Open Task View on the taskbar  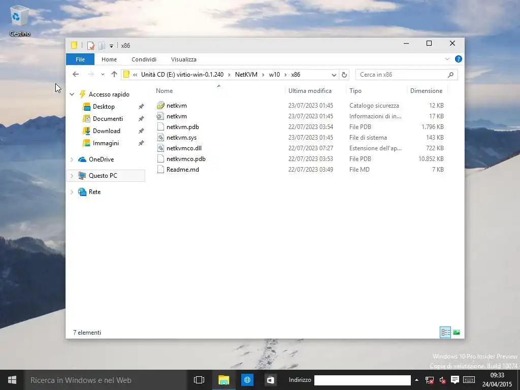point(199,380)
